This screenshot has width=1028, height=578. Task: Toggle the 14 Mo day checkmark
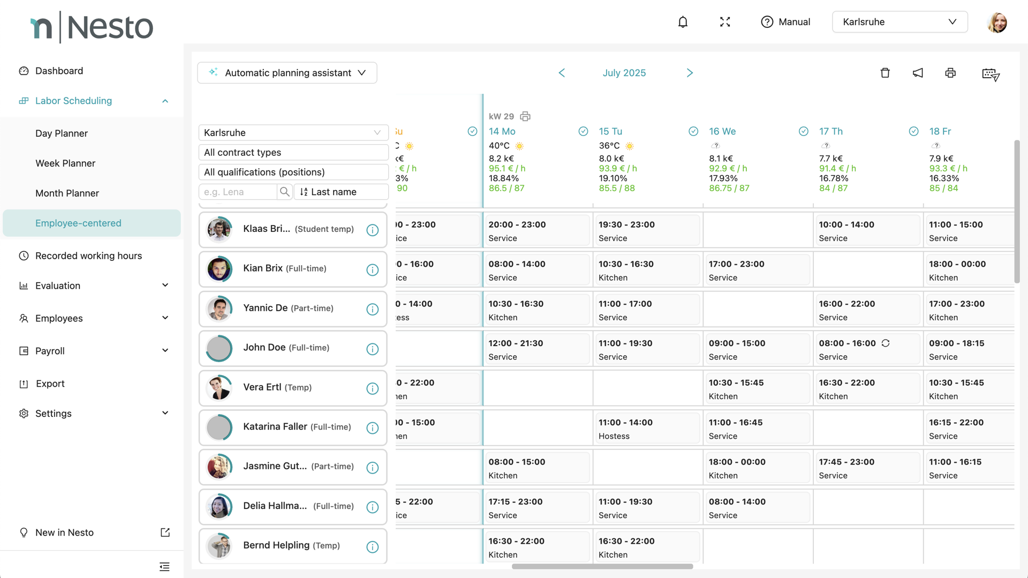583,131
